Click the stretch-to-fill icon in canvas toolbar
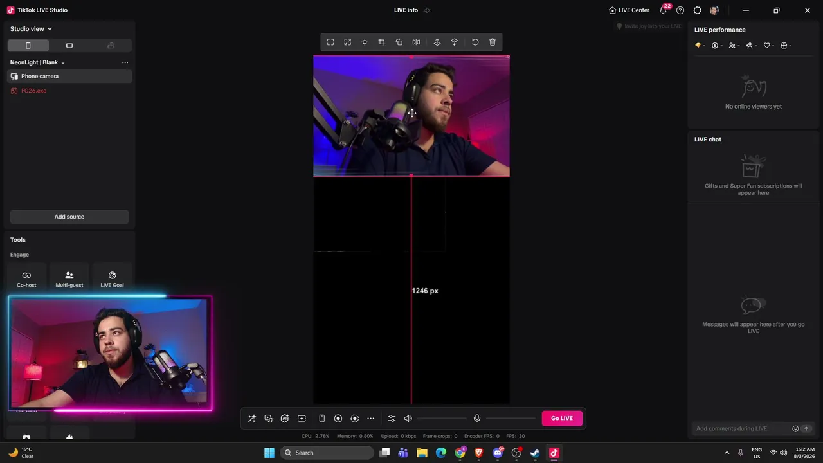The height and width of the screenshot is (463, 823). click(x=348, y=42)
